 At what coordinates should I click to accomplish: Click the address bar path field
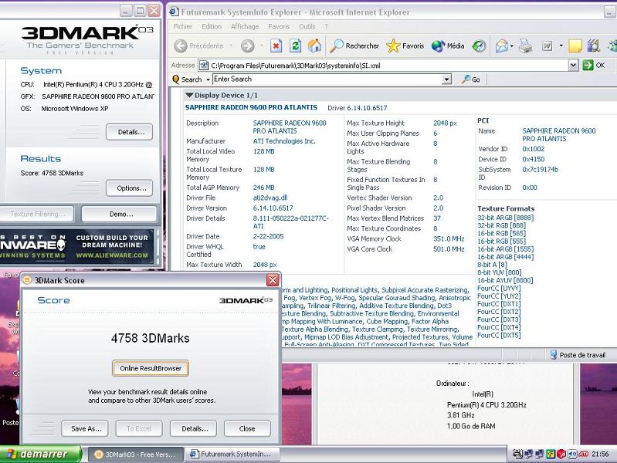point(384,66)
